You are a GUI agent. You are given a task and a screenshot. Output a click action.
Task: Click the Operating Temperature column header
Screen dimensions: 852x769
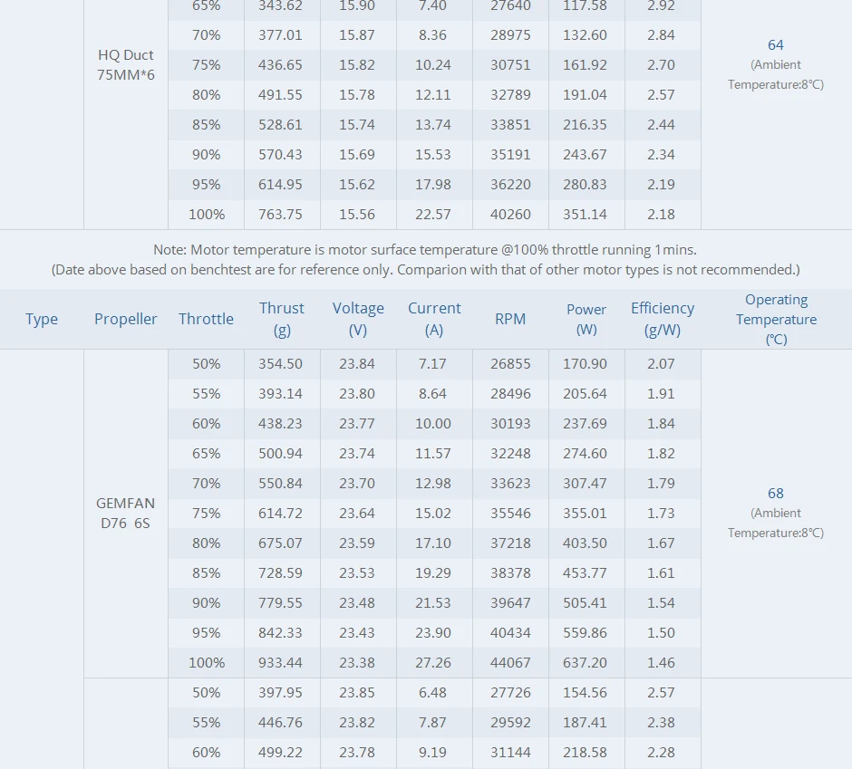(x=776, y=320)
